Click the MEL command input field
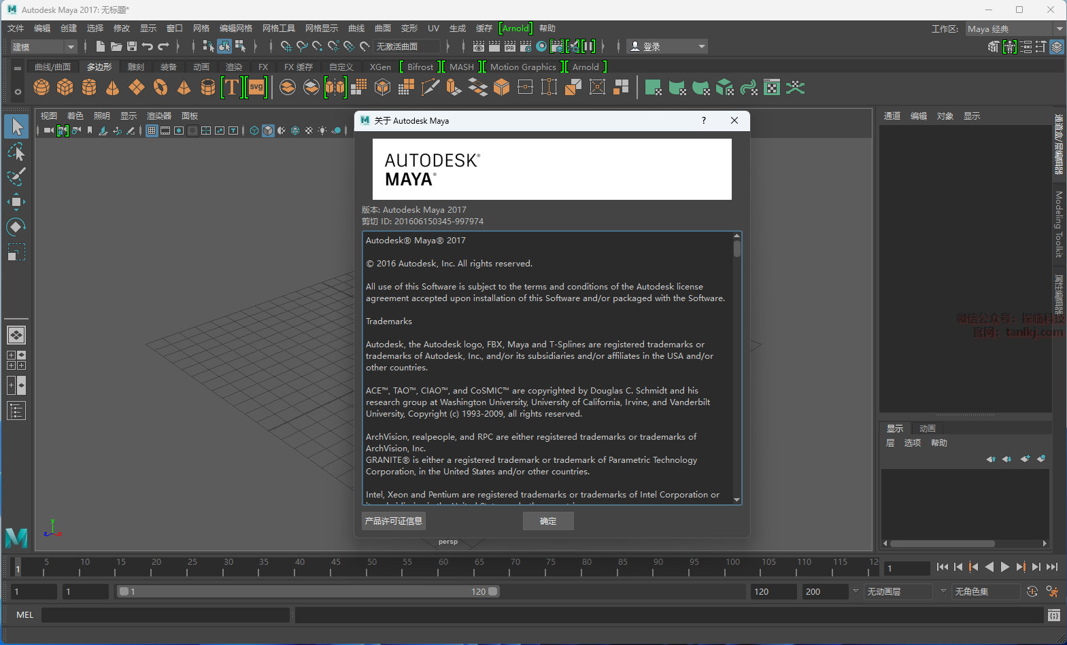Viewport: 1067px width, 645px height. click(165, 615)
